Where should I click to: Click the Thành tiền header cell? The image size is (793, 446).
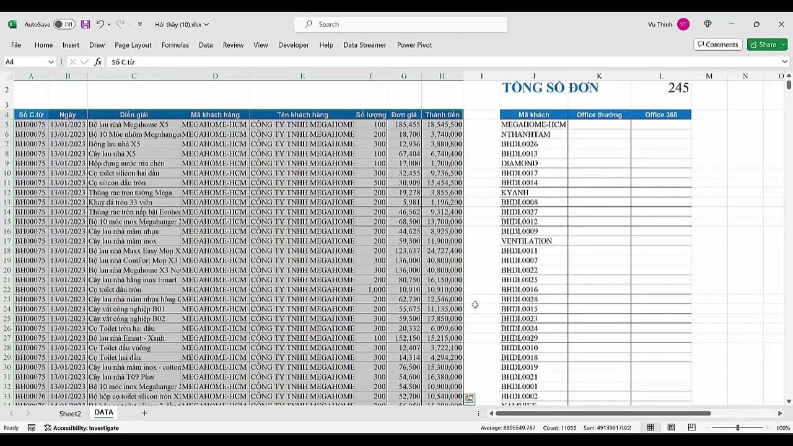click(x=442, y=115)
